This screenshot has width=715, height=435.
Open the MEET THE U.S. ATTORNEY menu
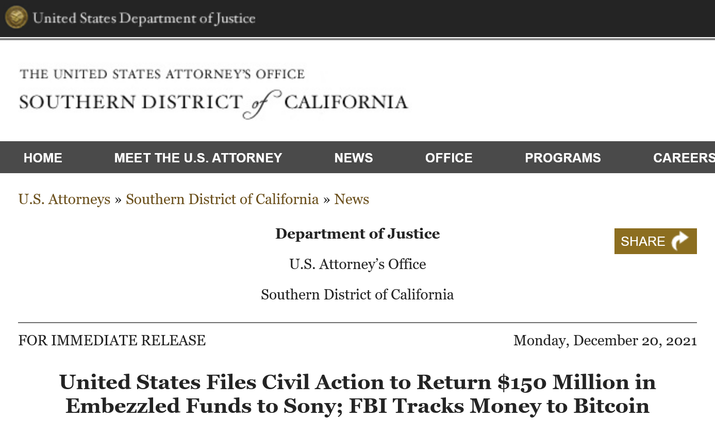[x=198, y=158]
